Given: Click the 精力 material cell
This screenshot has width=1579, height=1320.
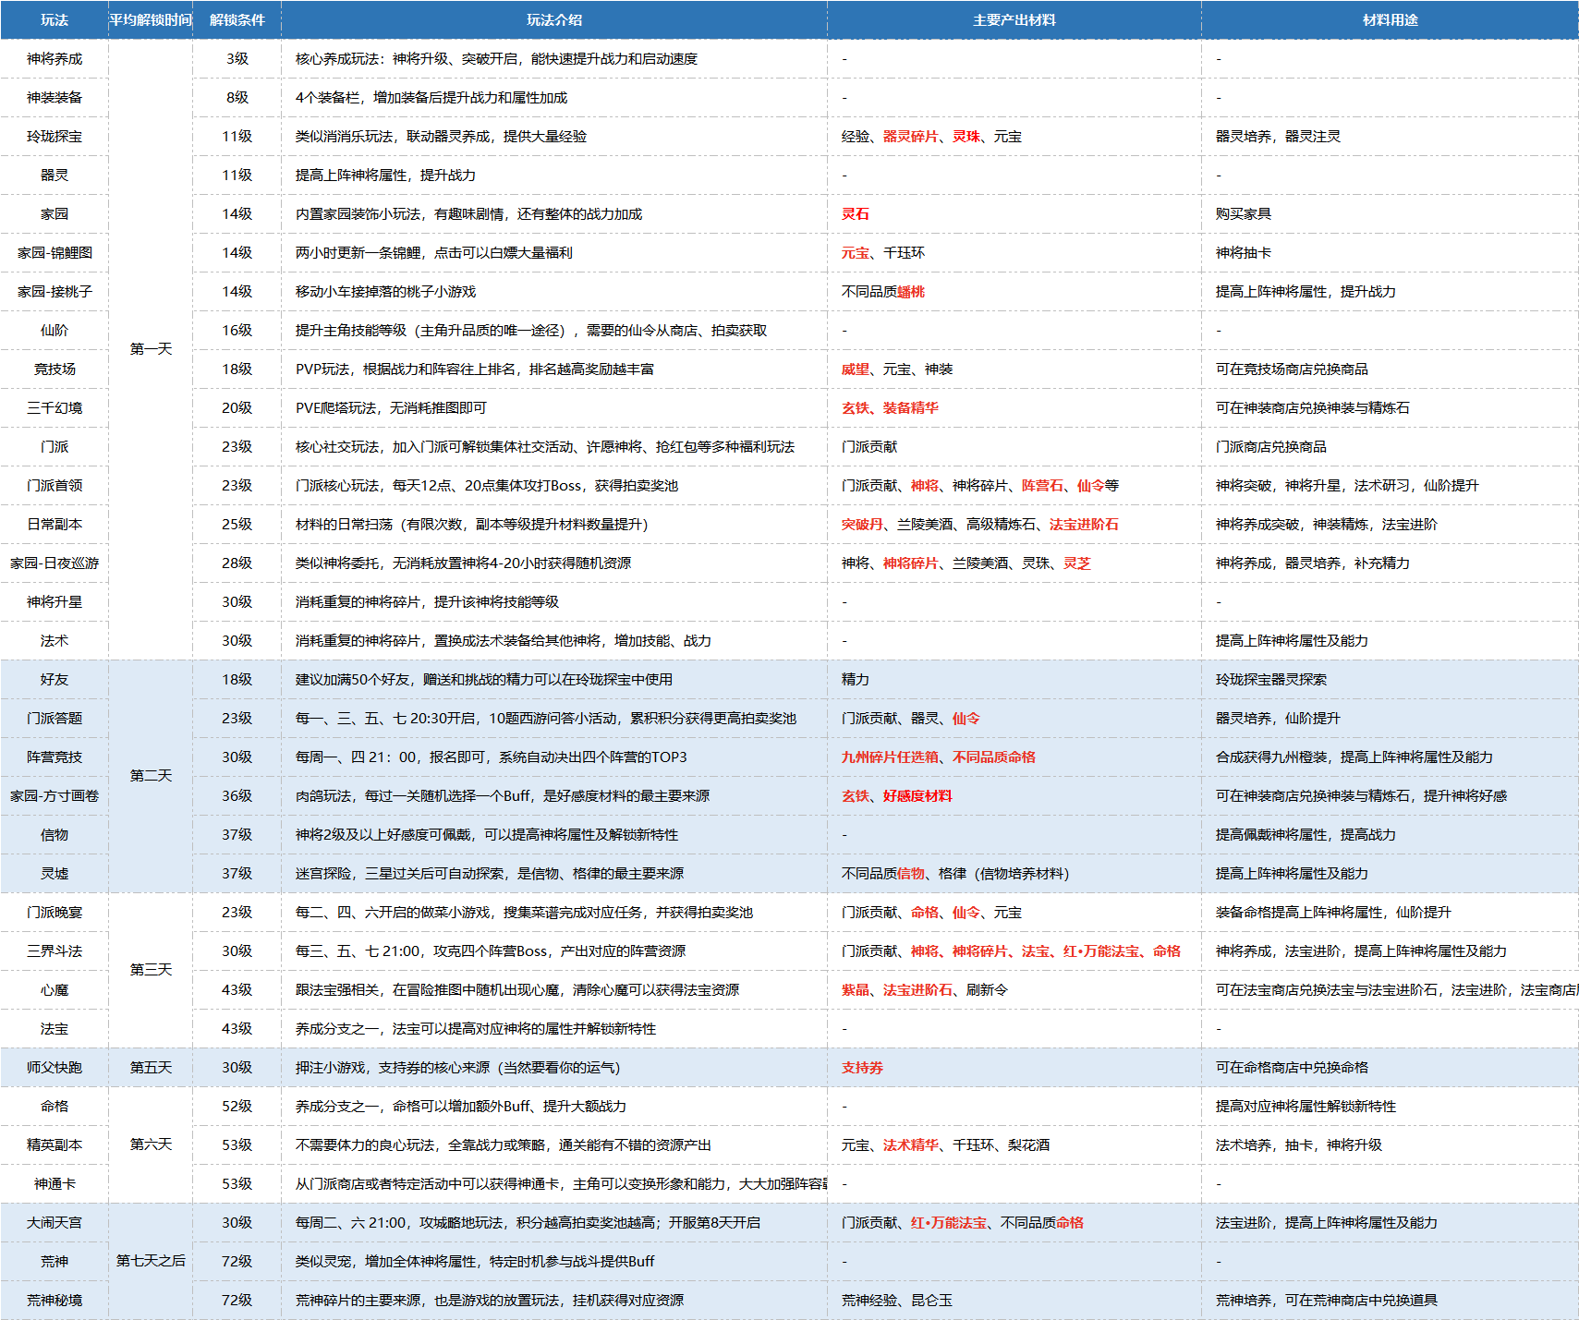Looking at the screenshot, I should click(1014, 680).
